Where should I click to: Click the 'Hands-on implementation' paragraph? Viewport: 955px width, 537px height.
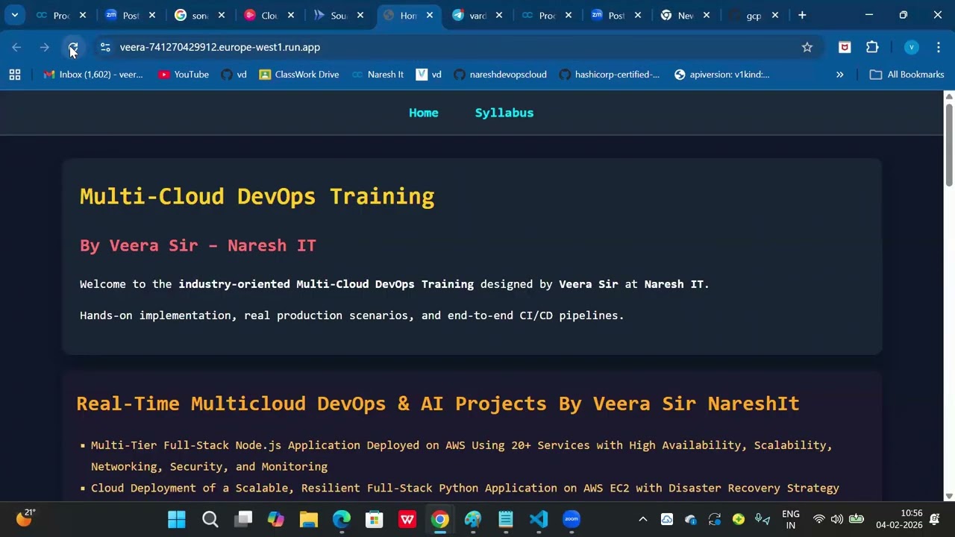[x=351, y=315]
